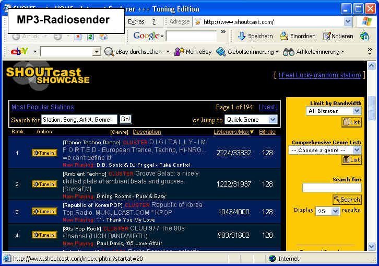The width and height of the screenshot is (379, 266).
Task: Open the ? help menu
Action: [154, 22]
